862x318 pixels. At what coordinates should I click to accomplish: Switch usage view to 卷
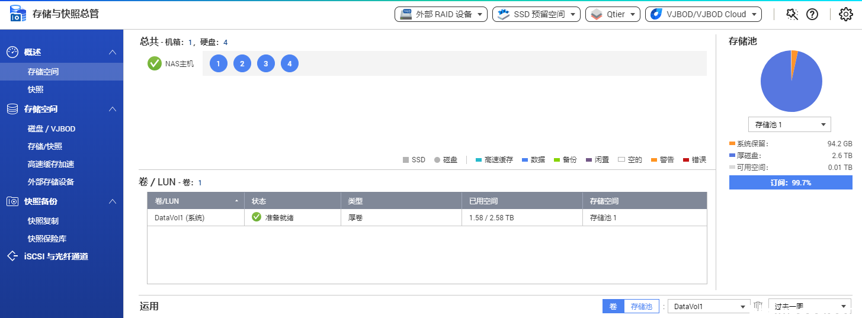pos(613,306)
